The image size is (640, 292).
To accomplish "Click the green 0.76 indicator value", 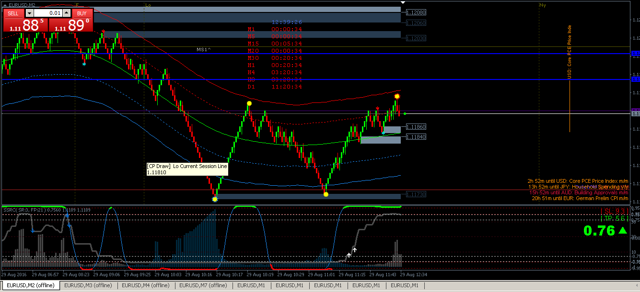I will click(x=599, y=231).
